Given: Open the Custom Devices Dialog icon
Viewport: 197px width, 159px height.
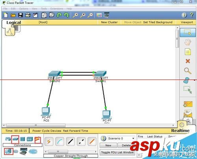Looking at the screenshot, I should point(106,15).
